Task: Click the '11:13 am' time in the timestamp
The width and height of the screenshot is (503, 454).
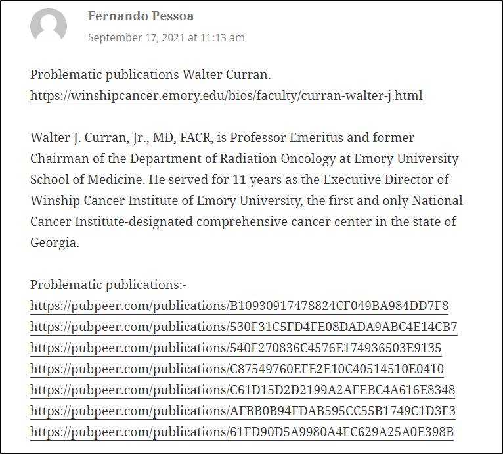Action: pos(223,37)
